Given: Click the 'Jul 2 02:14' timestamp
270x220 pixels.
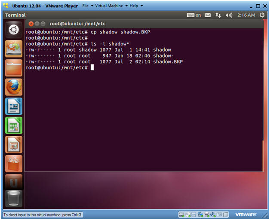Looking at the screenshot, I should pyautogui.click(x=132, y=61).
